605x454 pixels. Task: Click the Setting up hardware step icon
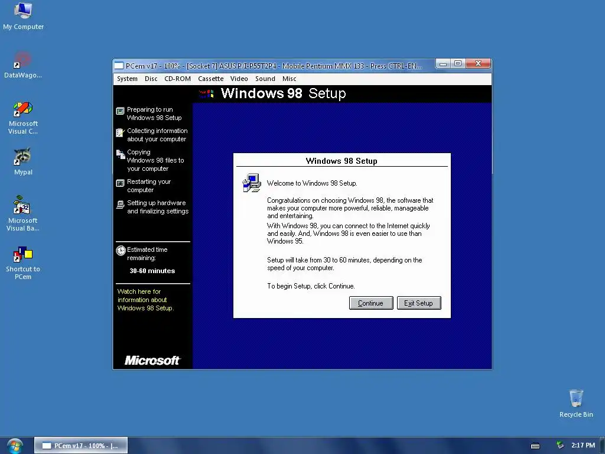pyautogui.click(x=121, y=205)
